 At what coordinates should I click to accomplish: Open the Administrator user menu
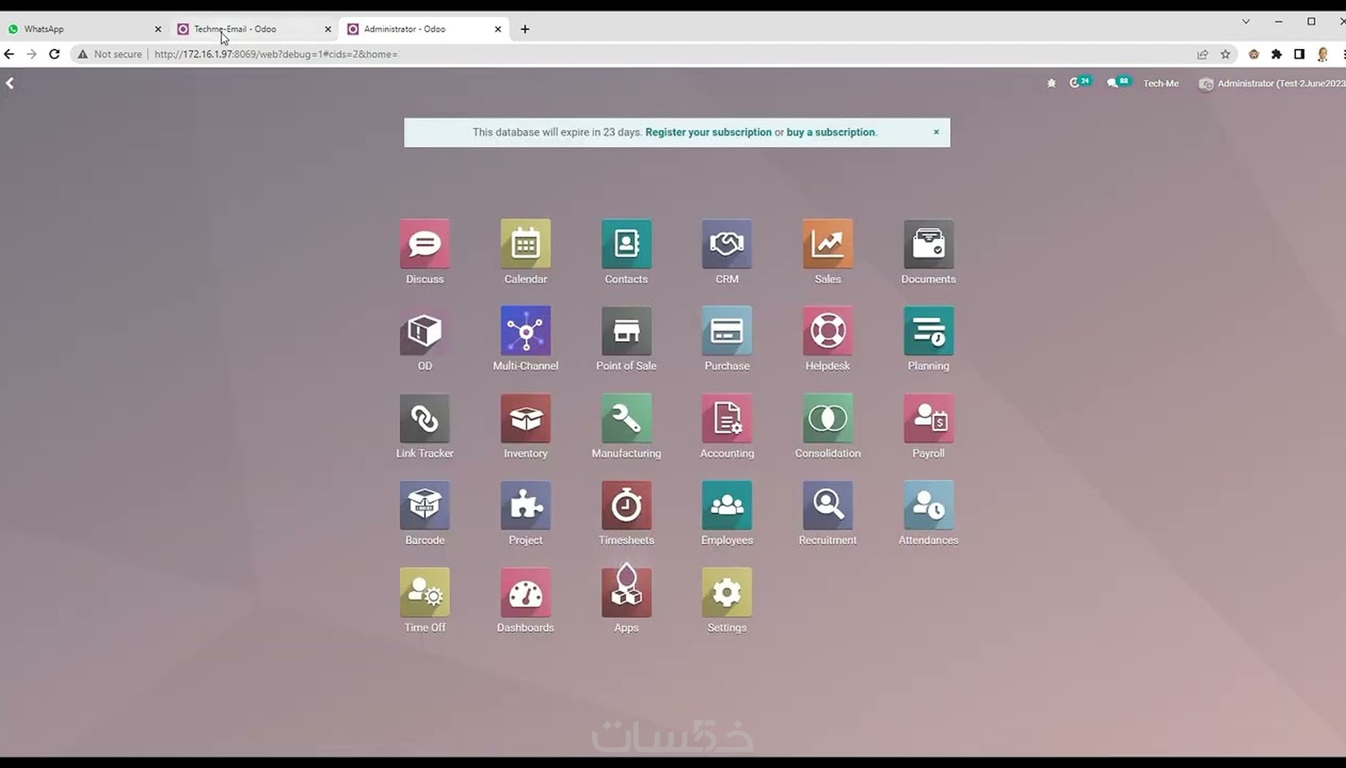[1272, 83]
